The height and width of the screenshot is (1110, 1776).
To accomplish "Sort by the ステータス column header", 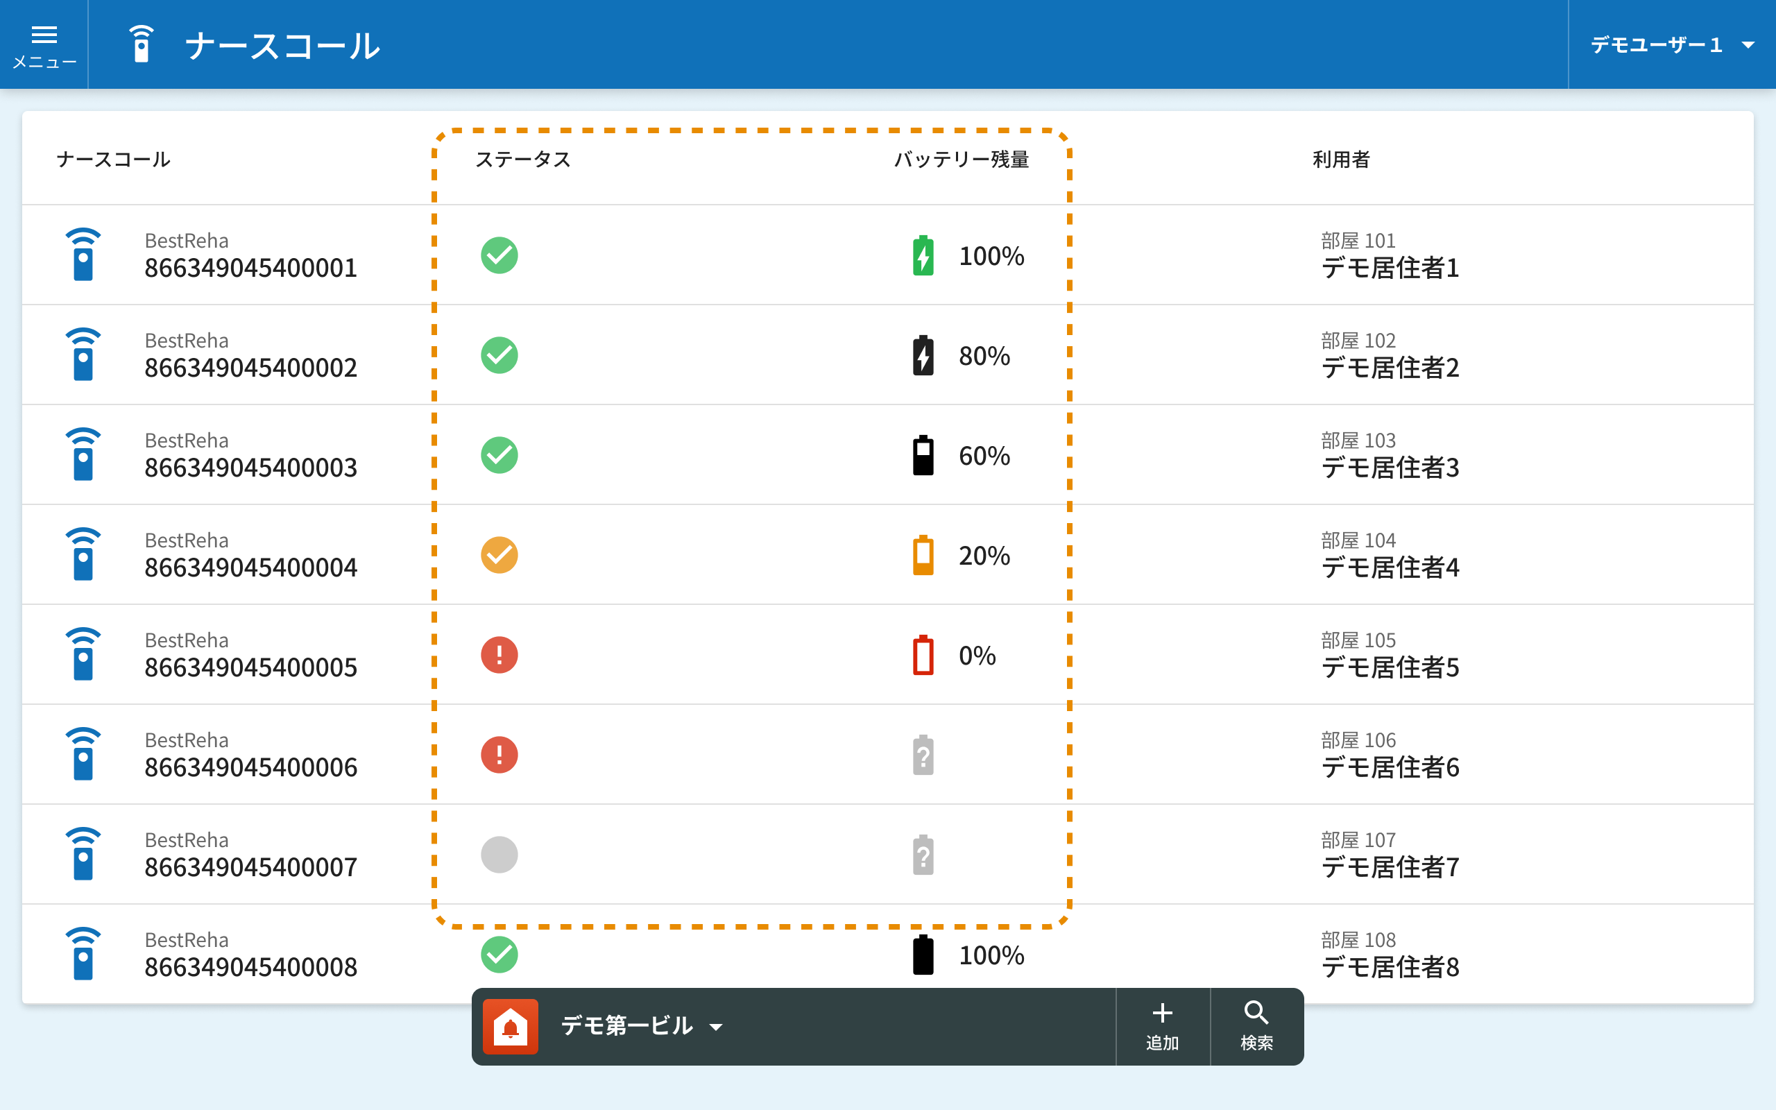I will (522, 160).
